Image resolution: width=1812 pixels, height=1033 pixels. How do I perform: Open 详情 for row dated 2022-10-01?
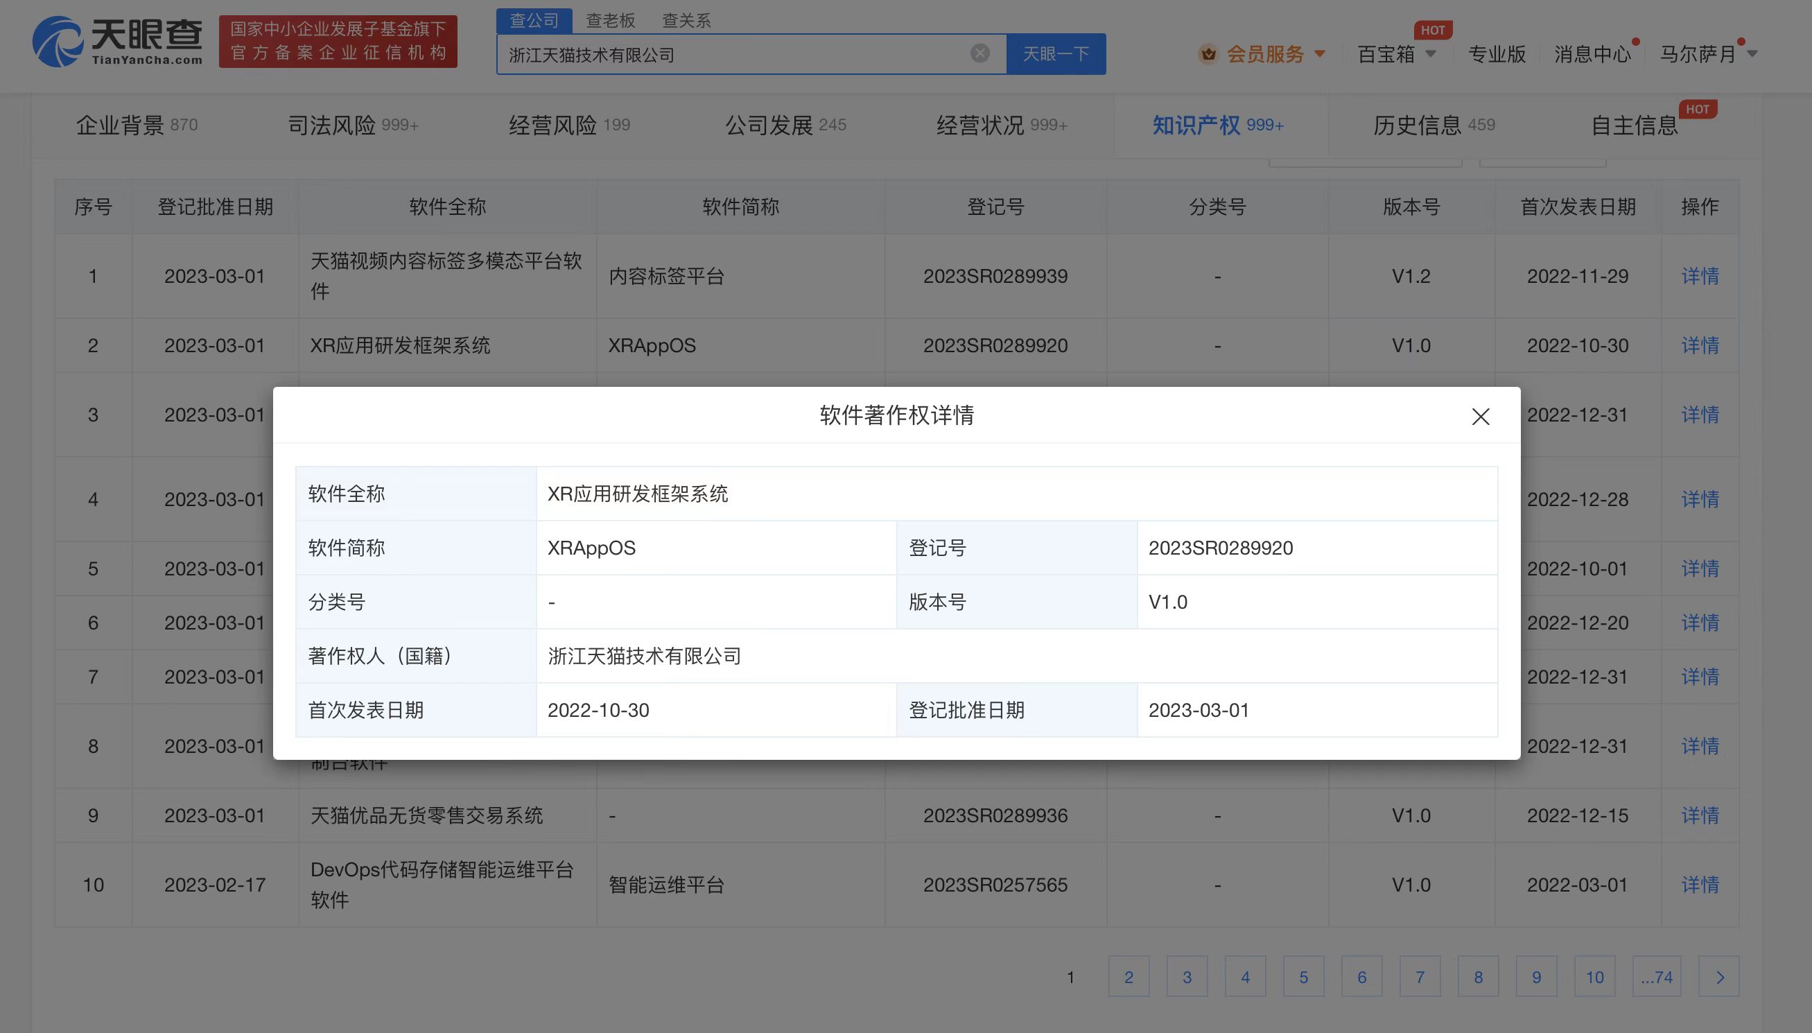click(1700, 569)
